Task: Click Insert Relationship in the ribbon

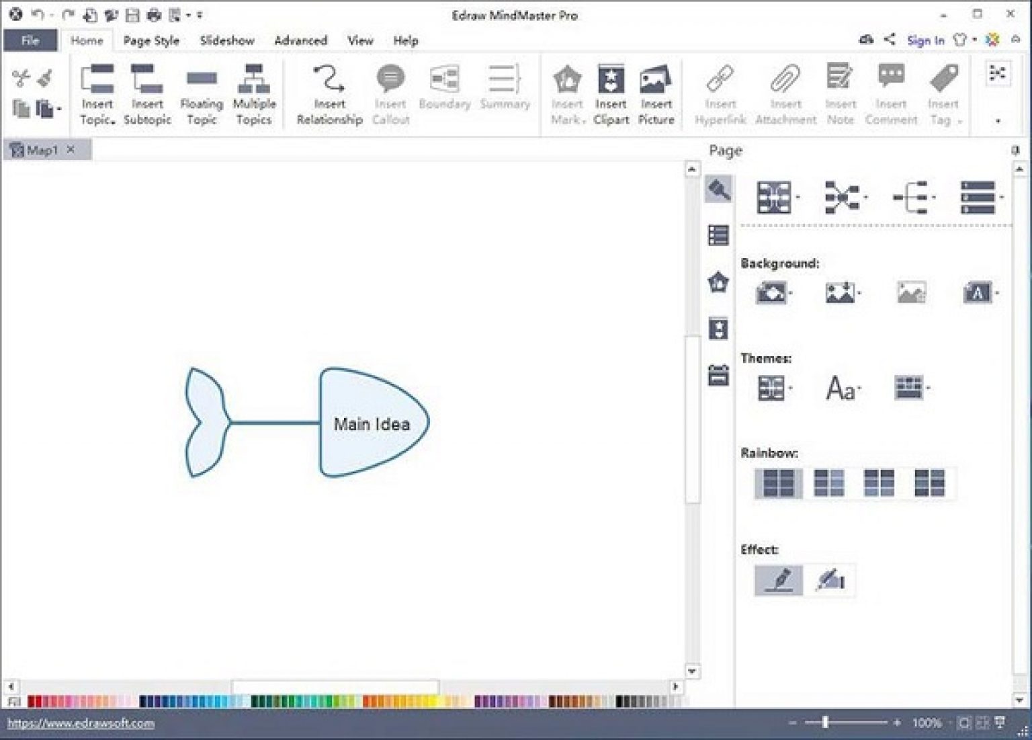Action: click(329, 94)
